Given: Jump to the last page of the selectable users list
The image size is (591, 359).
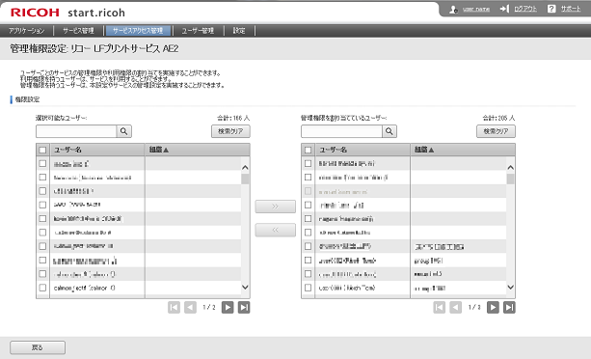Looking at the screenshot, I should (x=244, y=308).
